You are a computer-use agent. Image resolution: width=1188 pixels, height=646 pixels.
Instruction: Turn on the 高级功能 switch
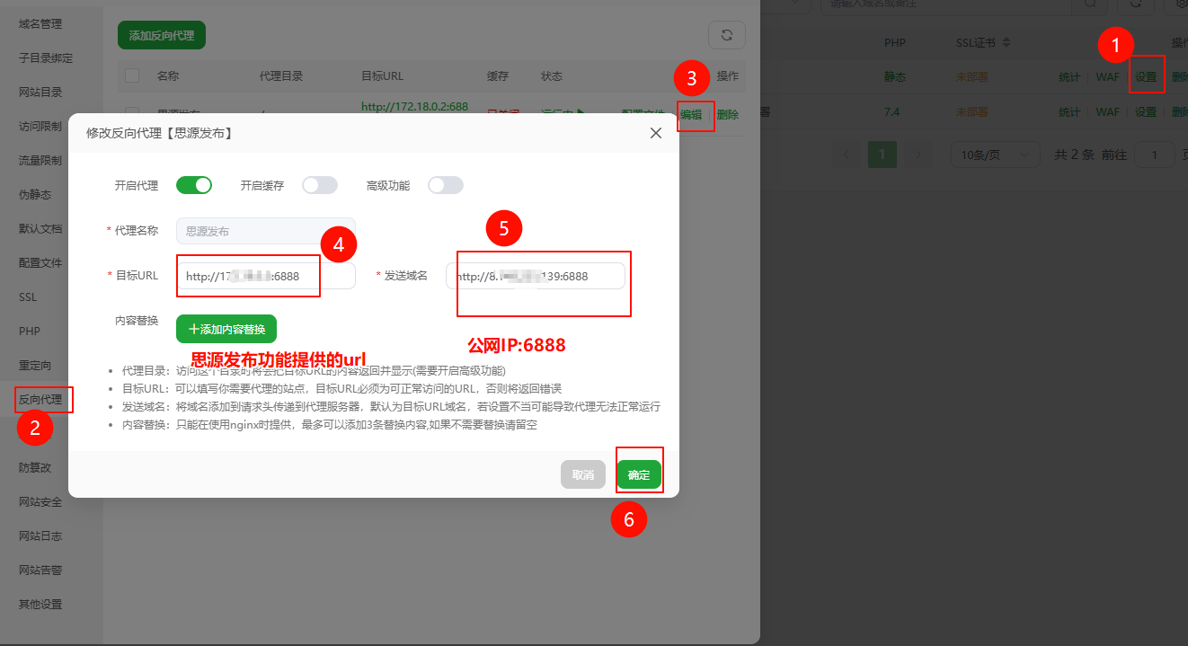(446, 185)
